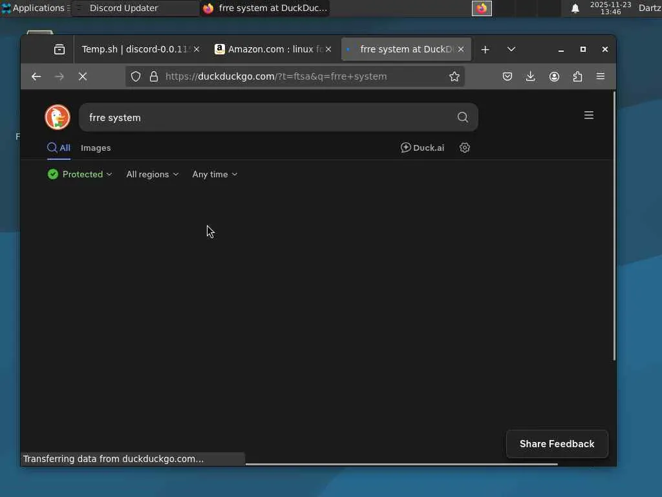Click the forward navigation arrow

(x=59, y=76)
